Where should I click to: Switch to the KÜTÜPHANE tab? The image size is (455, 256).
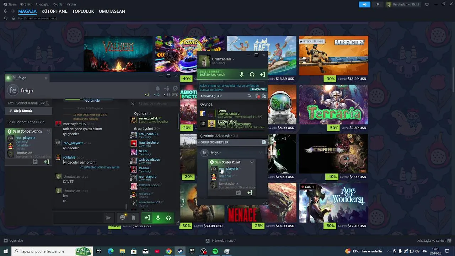click(54, 11)
